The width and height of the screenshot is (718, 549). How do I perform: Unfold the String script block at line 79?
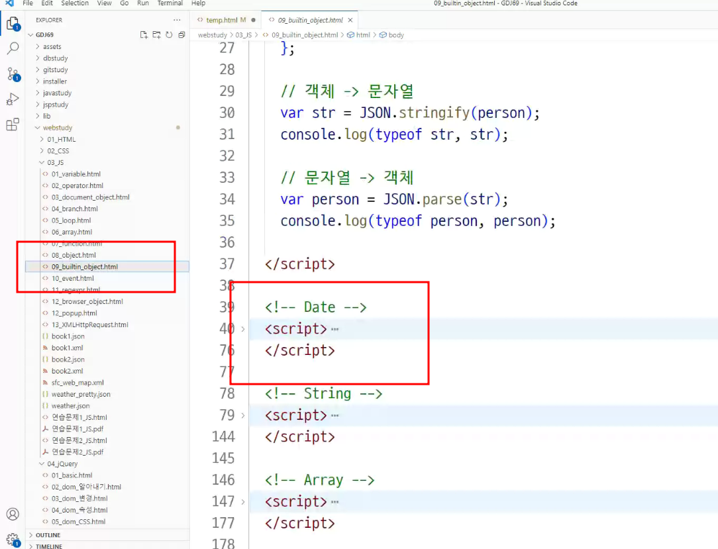(242, 416)
